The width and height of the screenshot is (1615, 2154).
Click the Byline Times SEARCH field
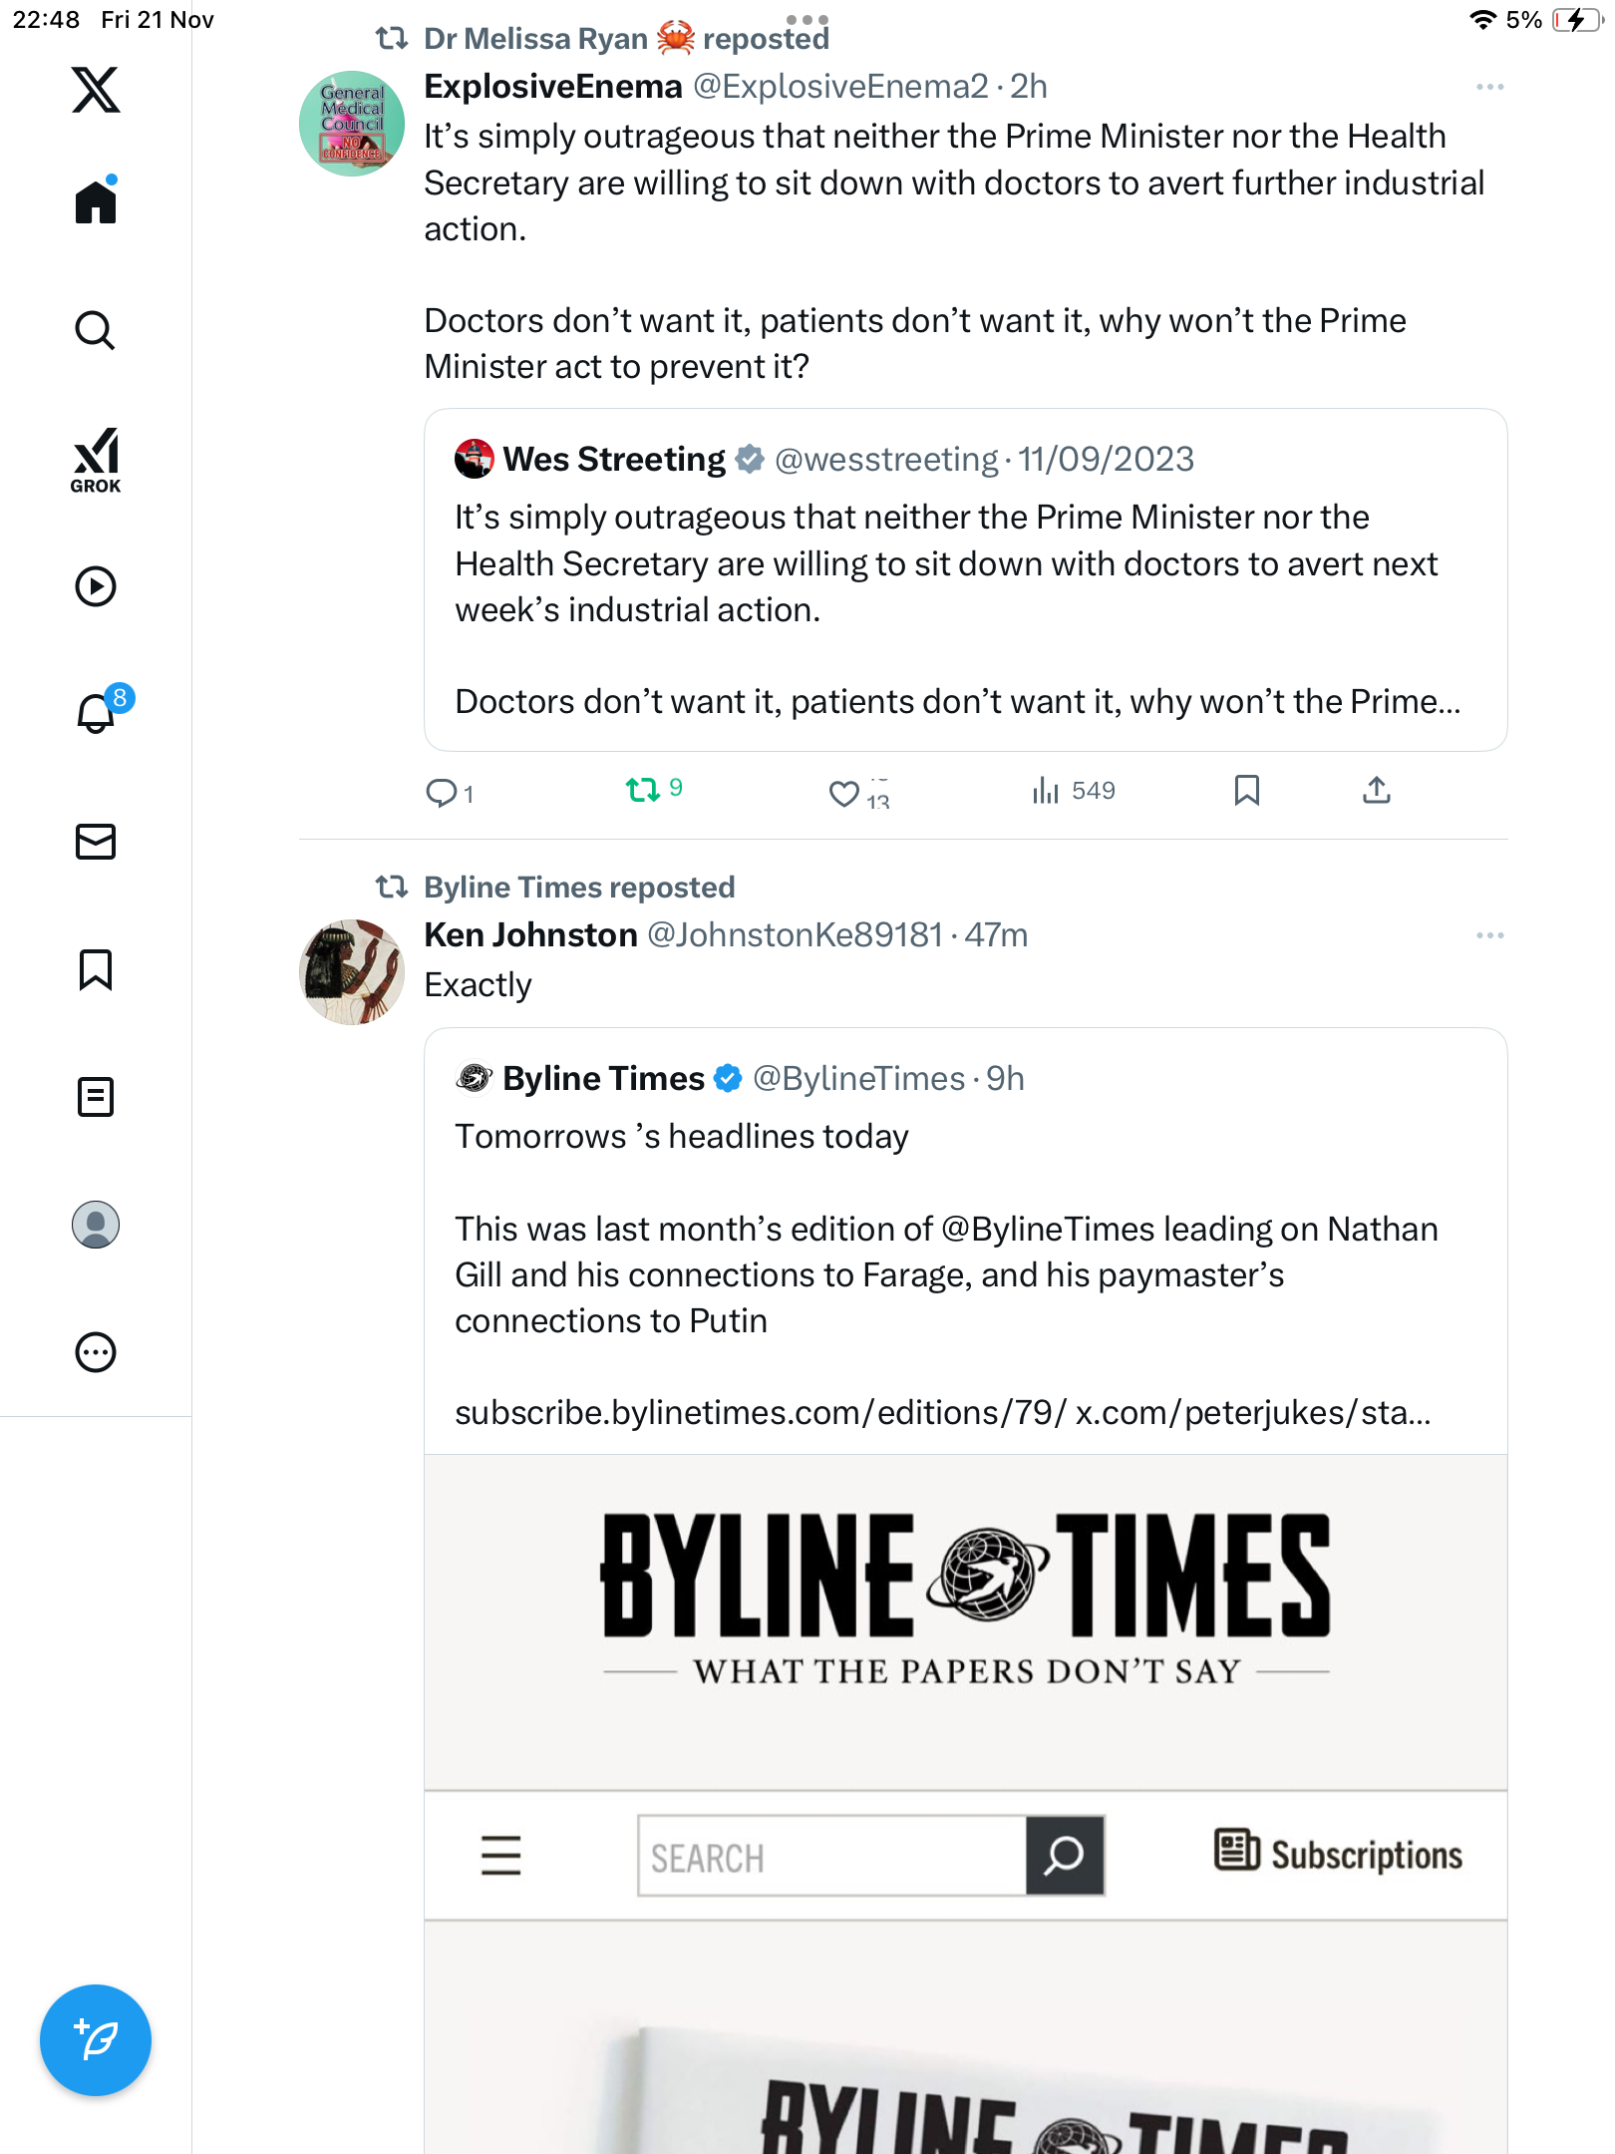click(x=831, y=1857)
